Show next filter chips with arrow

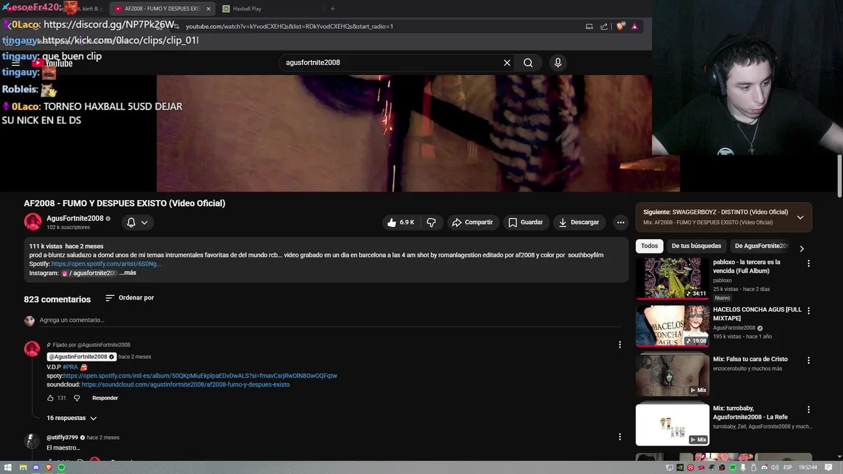pyautogui.click(x=802, y=248)
